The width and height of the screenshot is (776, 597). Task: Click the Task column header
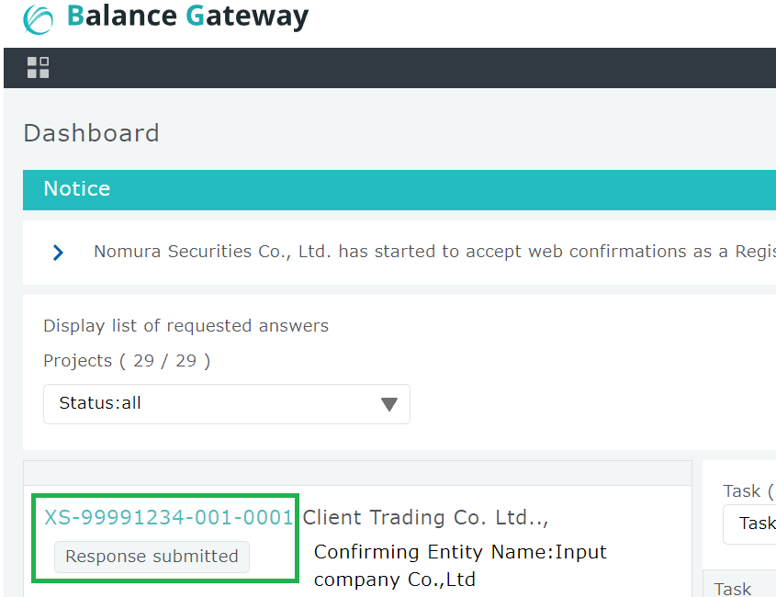pyautogui.click(x=733, y=589)
